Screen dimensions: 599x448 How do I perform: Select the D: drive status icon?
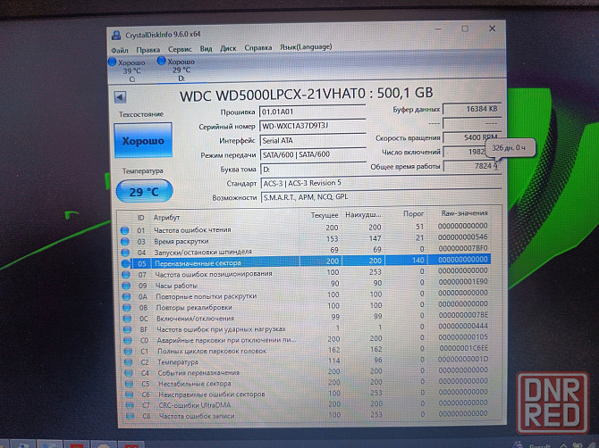[161, 61]
